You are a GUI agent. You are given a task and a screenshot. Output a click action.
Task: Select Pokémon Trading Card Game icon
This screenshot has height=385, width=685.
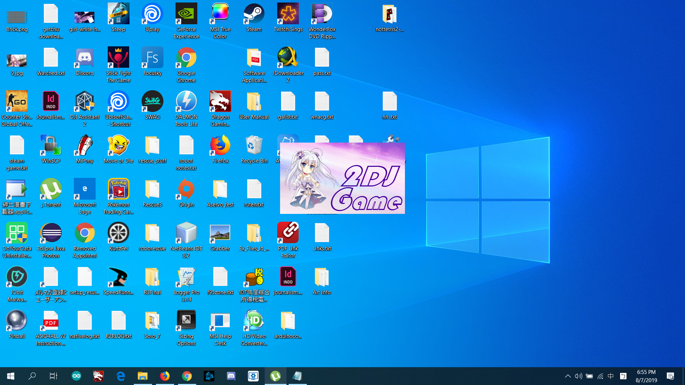tap(118, 197)
